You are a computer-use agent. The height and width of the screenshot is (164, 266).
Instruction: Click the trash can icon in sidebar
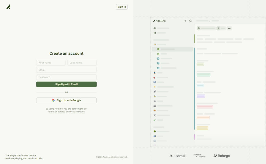click(x=155, y=33)
